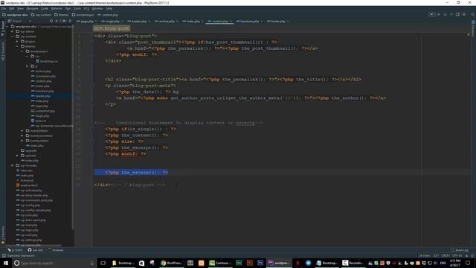The width and height of the screenshot is (476, 268).
Task: Collapse the wp-content folder
Action: click(x=13, y=36)
